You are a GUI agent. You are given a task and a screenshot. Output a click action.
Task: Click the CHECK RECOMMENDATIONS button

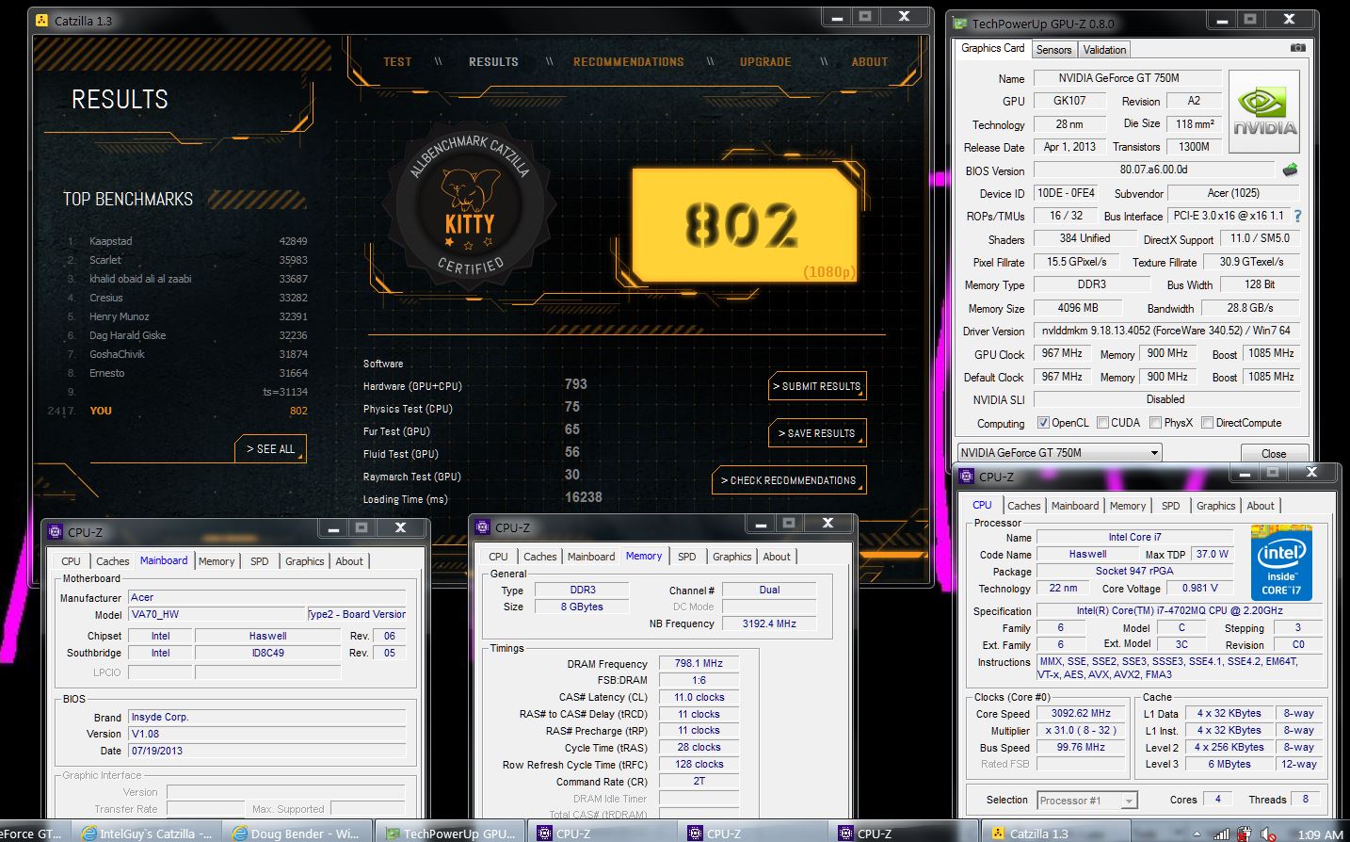(788, 480)
